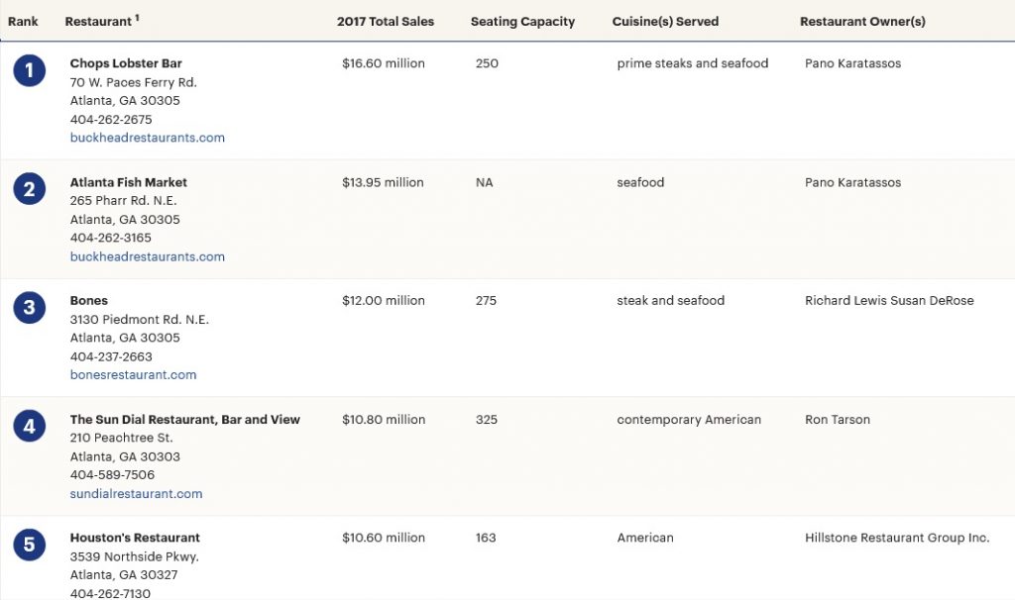Click the rank 4 badge icon
Image resolution: width=1015 pixels, height=600 pixels.
tap(29, 426)
